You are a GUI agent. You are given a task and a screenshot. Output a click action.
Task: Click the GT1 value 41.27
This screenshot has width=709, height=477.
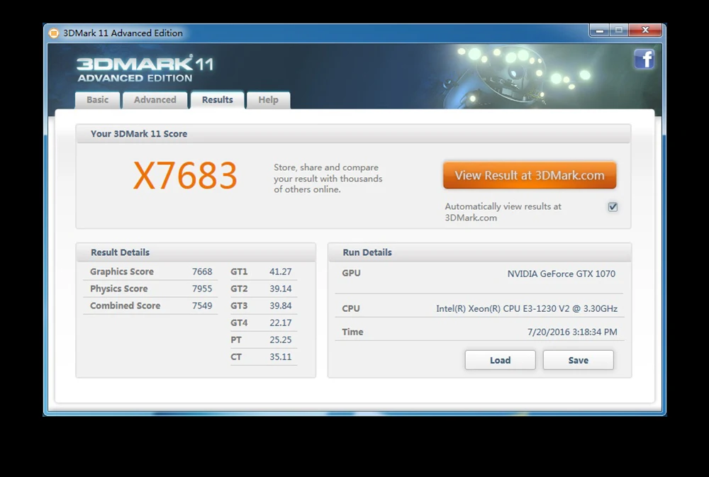coord(280,271)
